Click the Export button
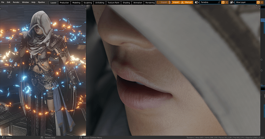Screen dimensions: 265x139 pyautogui.click(x=162, y=2)
